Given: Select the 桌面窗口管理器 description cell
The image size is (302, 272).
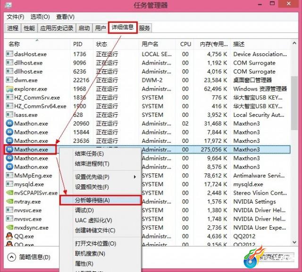Looking at the screenshot, I should [x=252, y=80].
